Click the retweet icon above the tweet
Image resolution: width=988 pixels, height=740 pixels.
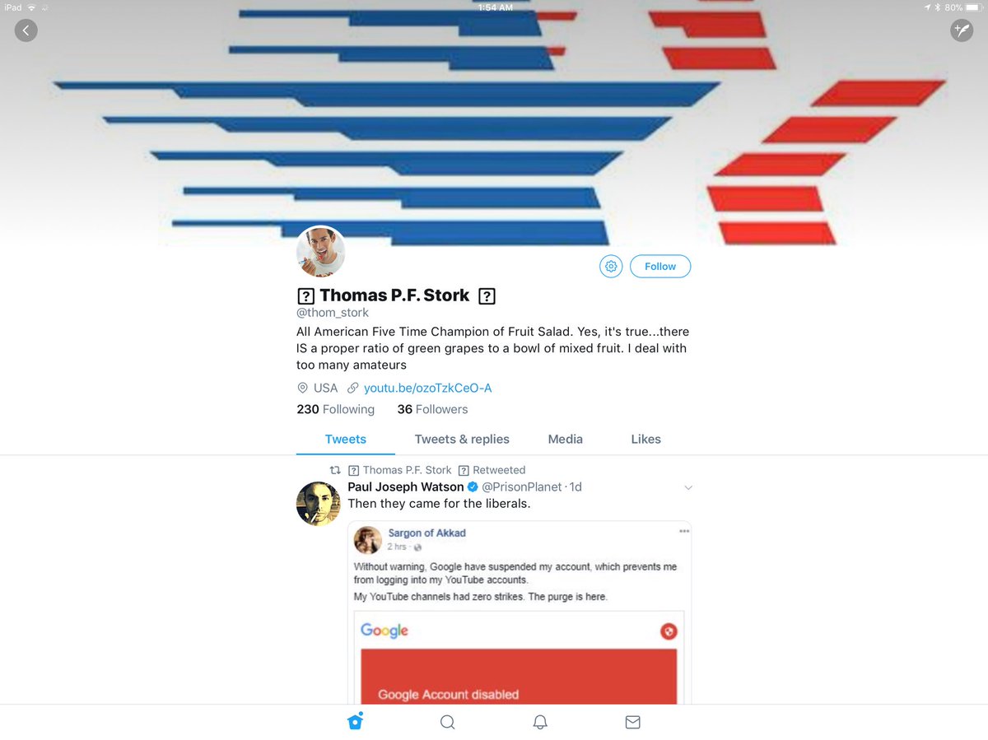pos(334,470)
